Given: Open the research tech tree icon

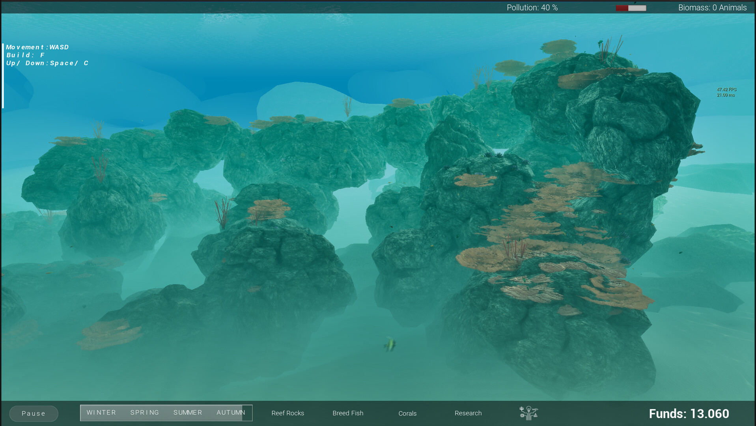Looking at the screenshot, I should (x=528, y=413).
